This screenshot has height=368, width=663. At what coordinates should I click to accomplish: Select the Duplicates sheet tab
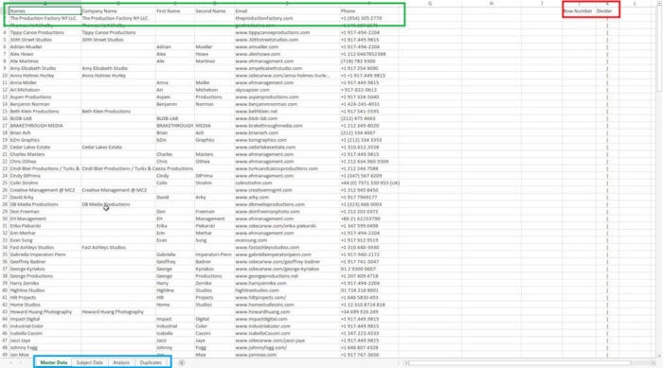151,362
